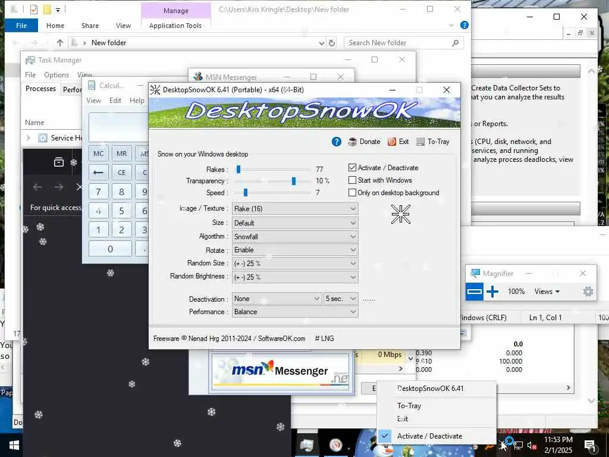The height and width of the screenshot is (457, 609).
Task: Expand the File Explorer ribbon chevron
Action: pos(451,25)
